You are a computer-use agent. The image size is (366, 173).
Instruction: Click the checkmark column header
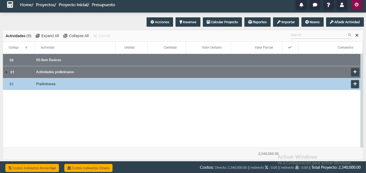290,48
